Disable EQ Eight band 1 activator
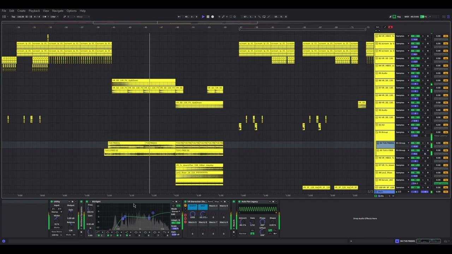 [99, 235]
